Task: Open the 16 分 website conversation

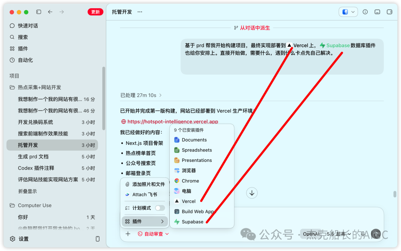Action: point(52,99)
